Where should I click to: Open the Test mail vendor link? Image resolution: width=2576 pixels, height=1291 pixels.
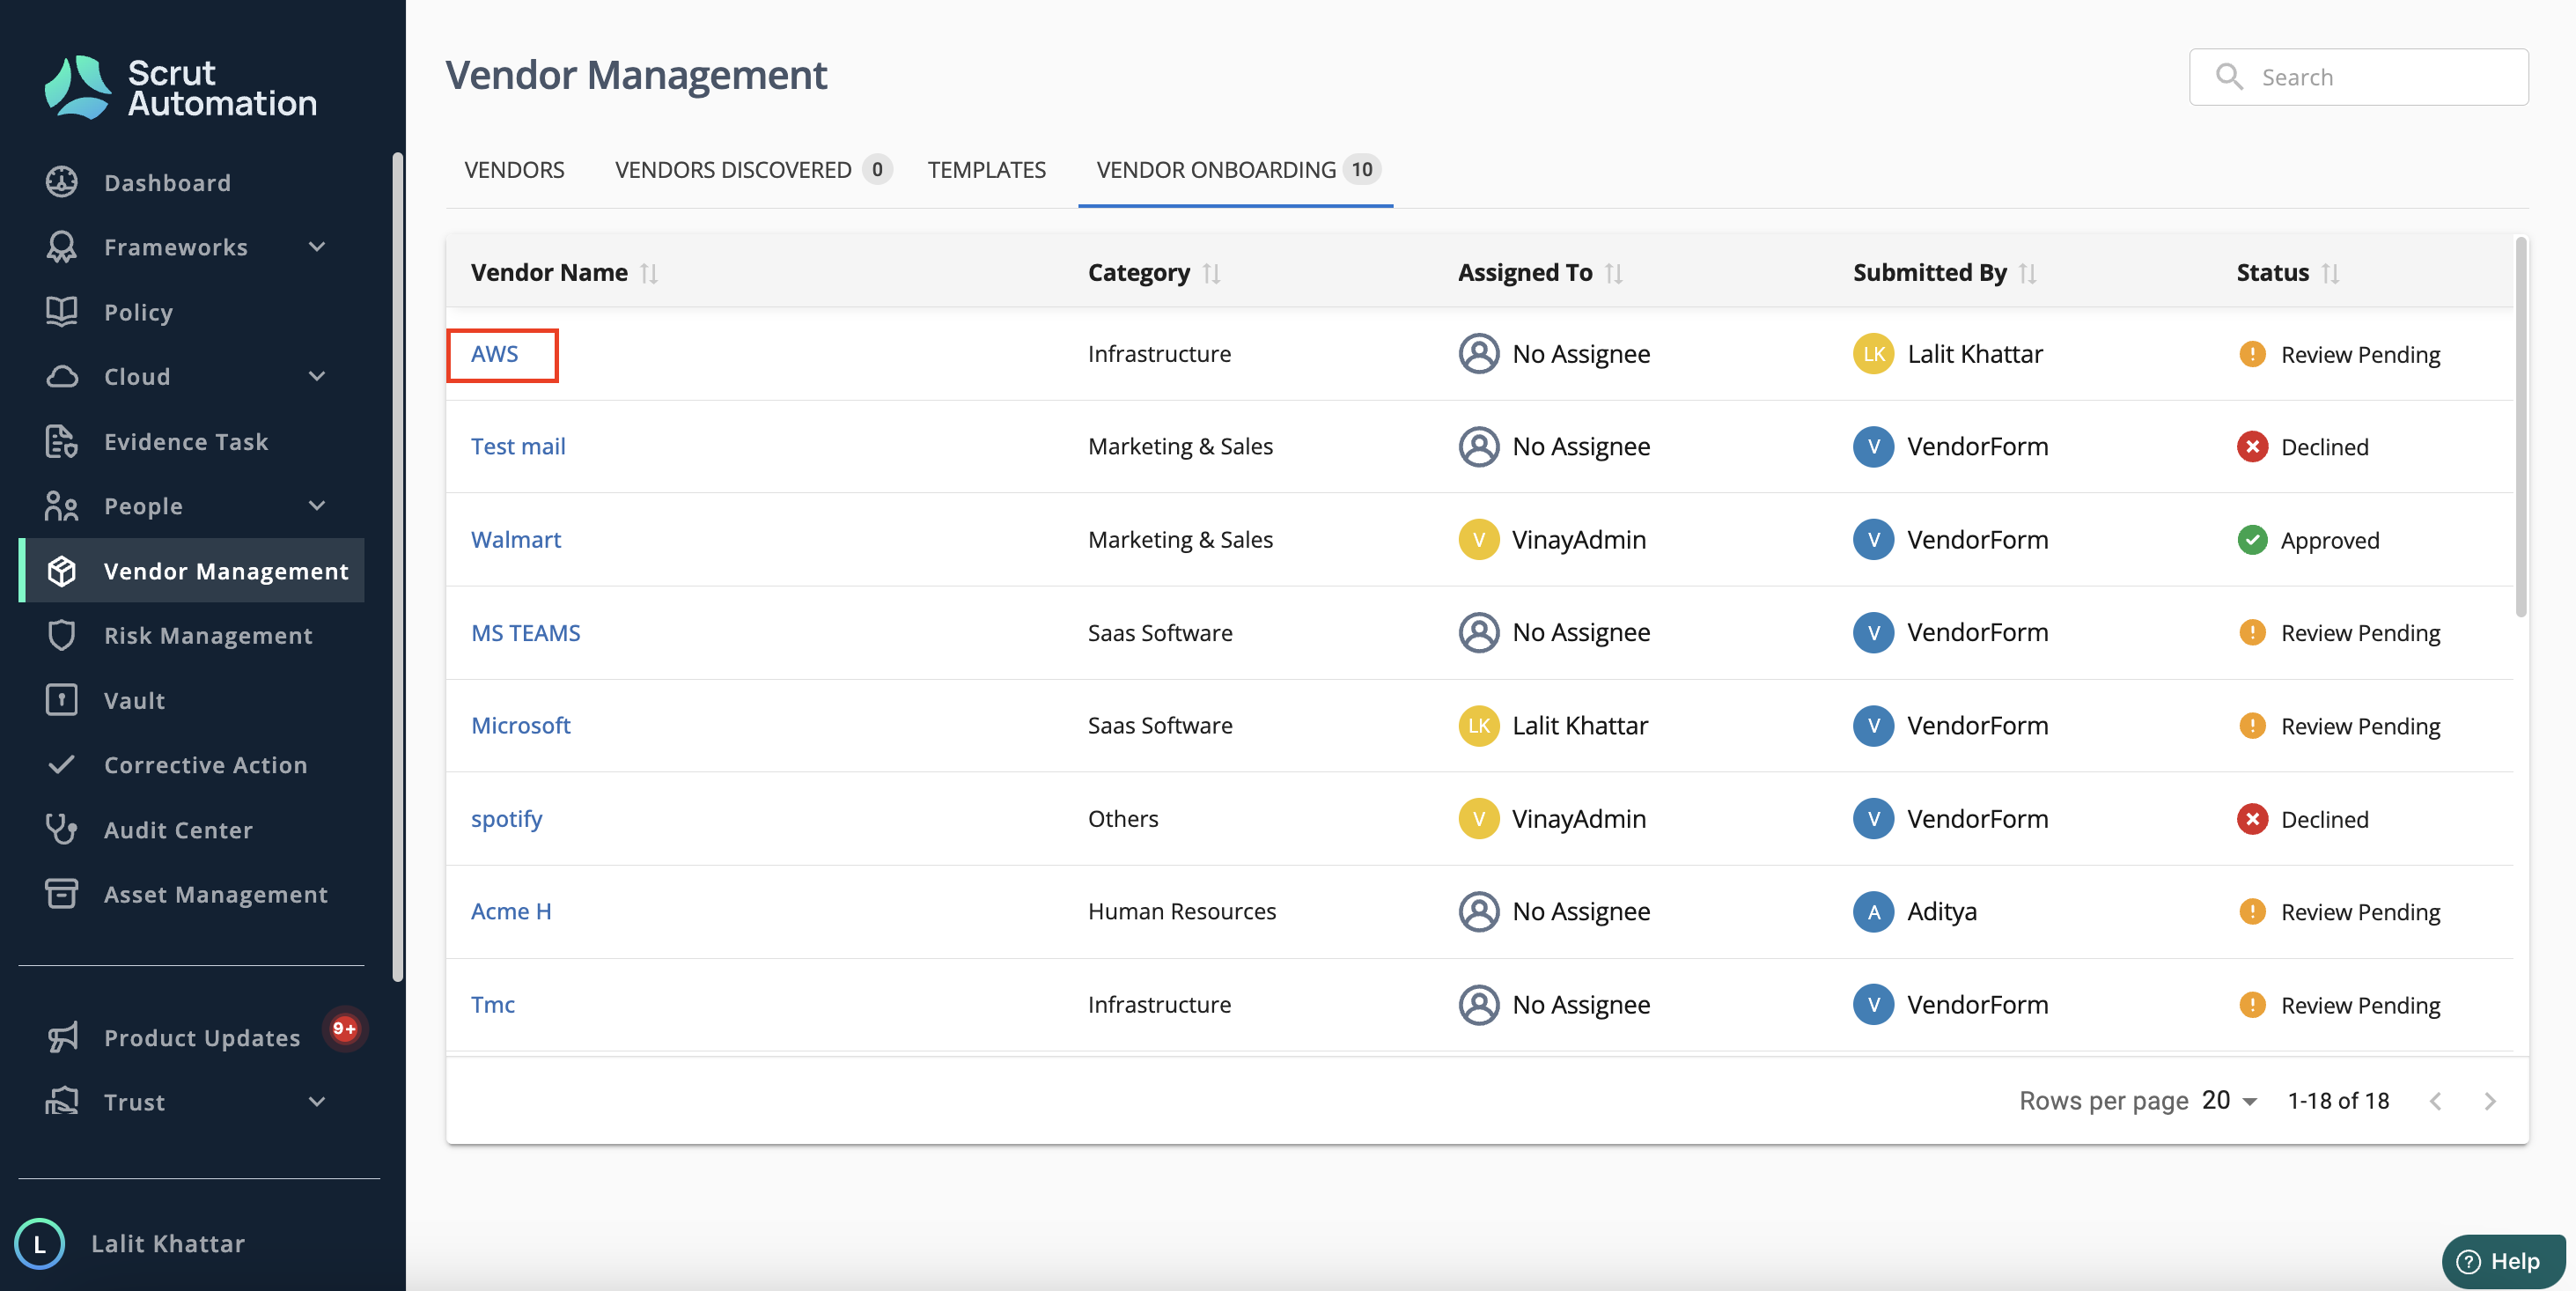point(518,447)
